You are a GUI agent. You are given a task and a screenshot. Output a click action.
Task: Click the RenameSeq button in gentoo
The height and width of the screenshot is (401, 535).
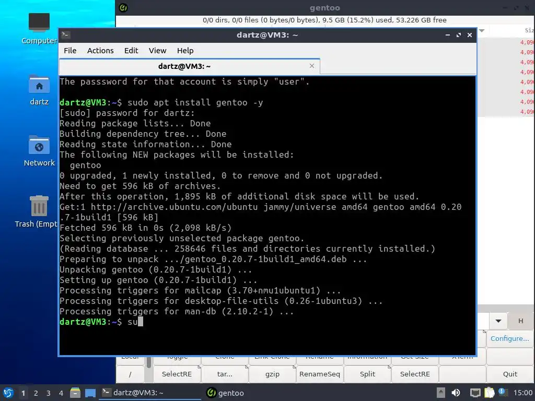320,374
